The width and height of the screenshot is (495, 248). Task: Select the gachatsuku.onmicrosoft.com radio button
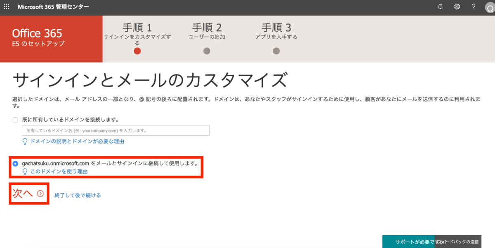[15, 163]
